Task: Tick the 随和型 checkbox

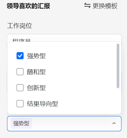Action: (20, 72)
